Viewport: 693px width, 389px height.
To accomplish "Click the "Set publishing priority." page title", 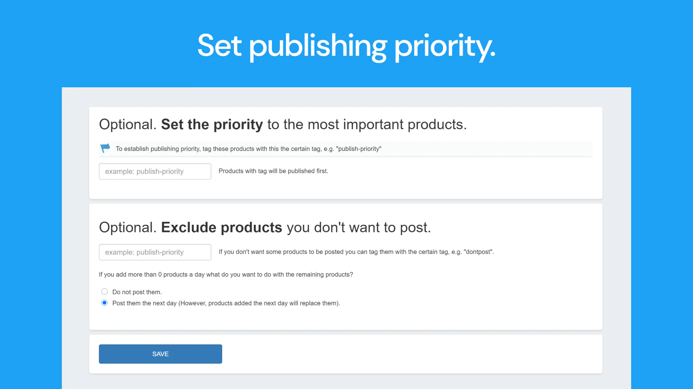I will 346,46.
